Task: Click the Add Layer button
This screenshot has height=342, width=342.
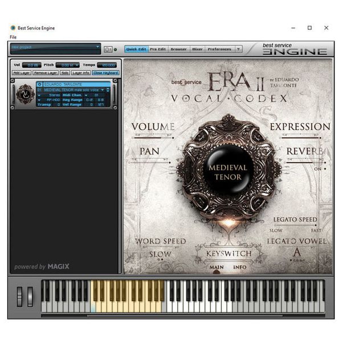Action: [22, 73]
